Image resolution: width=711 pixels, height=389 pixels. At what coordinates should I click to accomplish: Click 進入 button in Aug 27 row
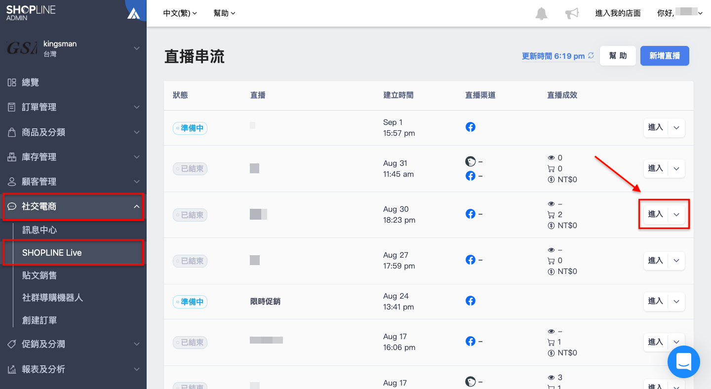pos(656,260)
